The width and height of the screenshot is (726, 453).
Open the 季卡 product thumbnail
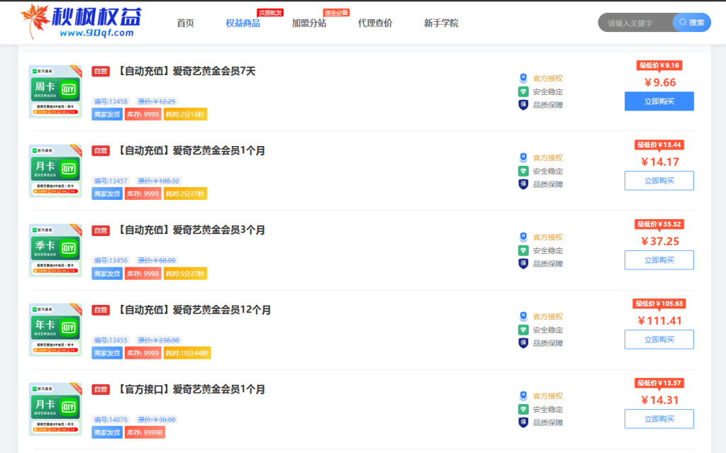point(55,250)
